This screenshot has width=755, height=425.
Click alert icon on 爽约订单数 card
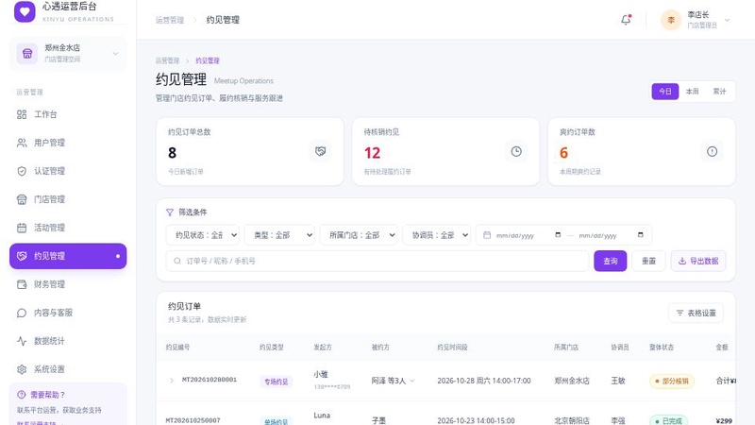[x=713, y=152]
